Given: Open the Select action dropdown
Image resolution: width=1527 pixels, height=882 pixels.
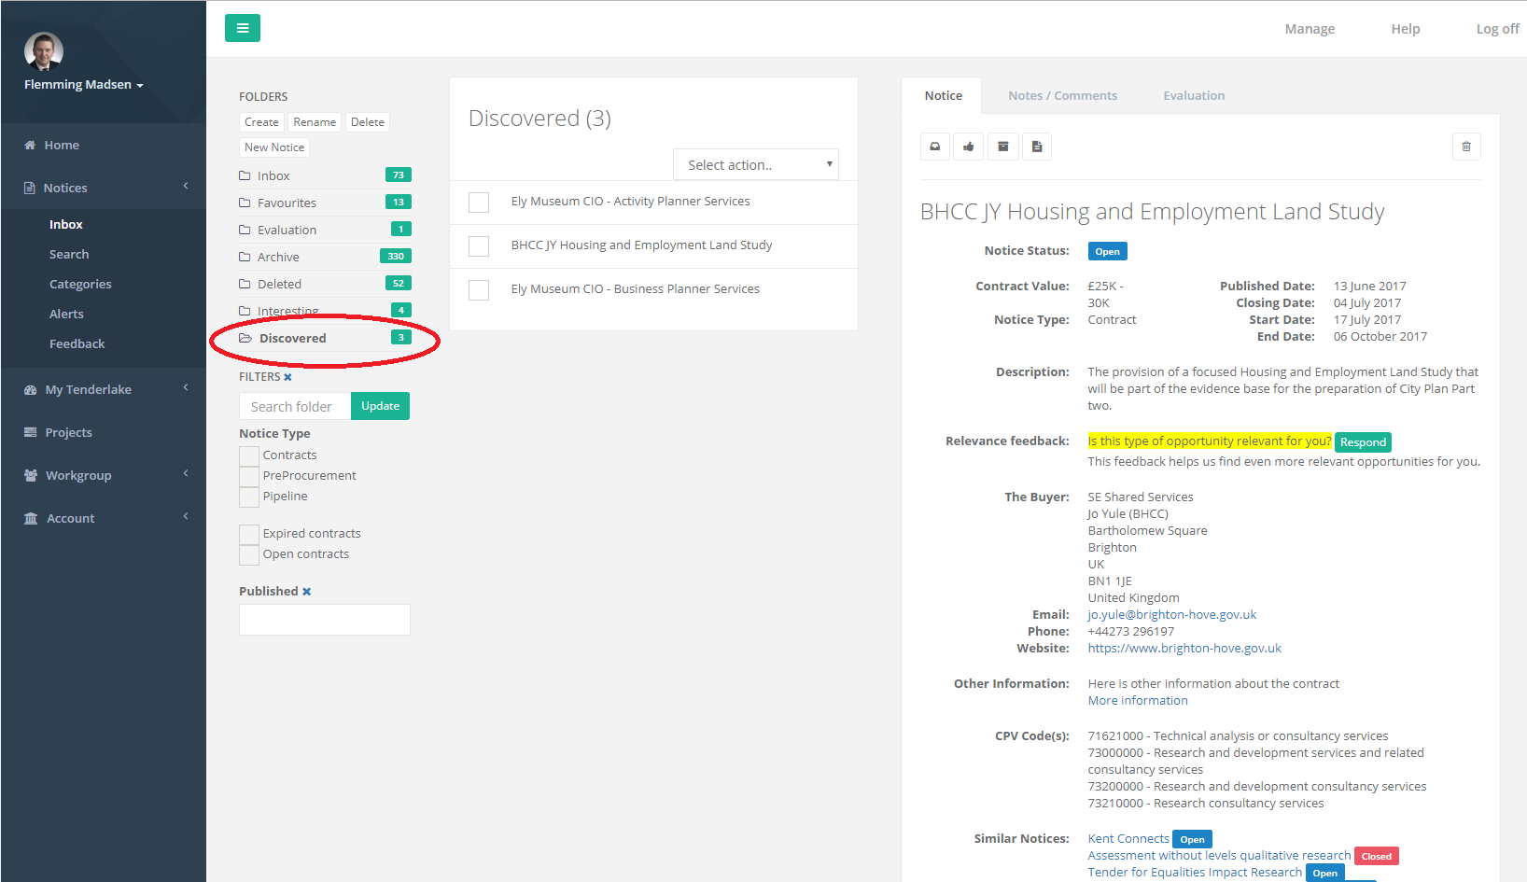Looking at the screenshot, I should click(x=755, y=165).
